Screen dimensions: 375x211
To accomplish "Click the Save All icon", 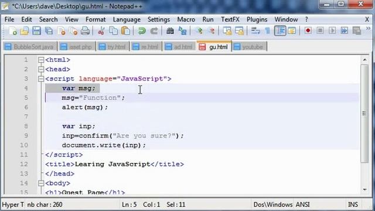I will 49,31.
